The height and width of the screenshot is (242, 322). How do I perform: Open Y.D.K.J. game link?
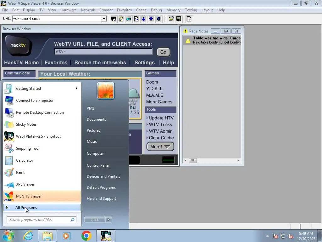click(154, 89)
